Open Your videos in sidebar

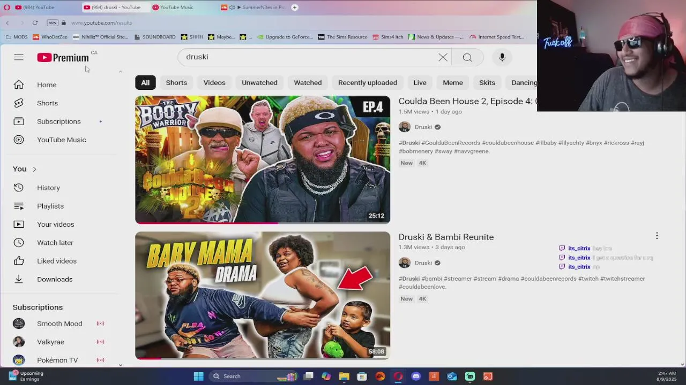[55, 224]
